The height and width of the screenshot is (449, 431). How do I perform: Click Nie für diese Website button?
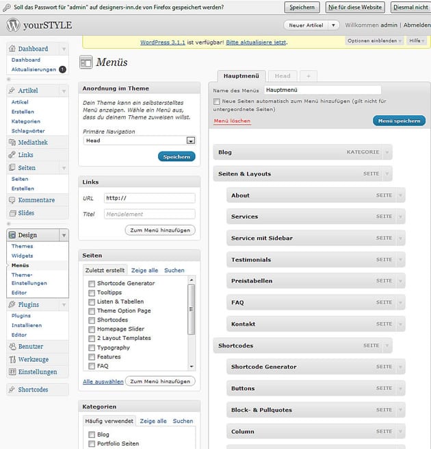click(355, 7)
